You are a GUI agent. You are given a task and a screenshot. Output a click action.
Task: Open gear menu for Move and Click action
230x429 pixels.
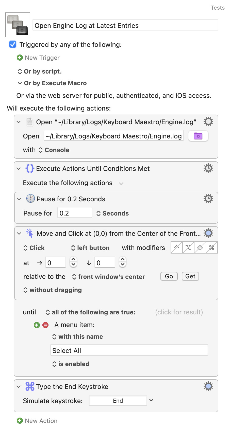click(x=208, y=233)
